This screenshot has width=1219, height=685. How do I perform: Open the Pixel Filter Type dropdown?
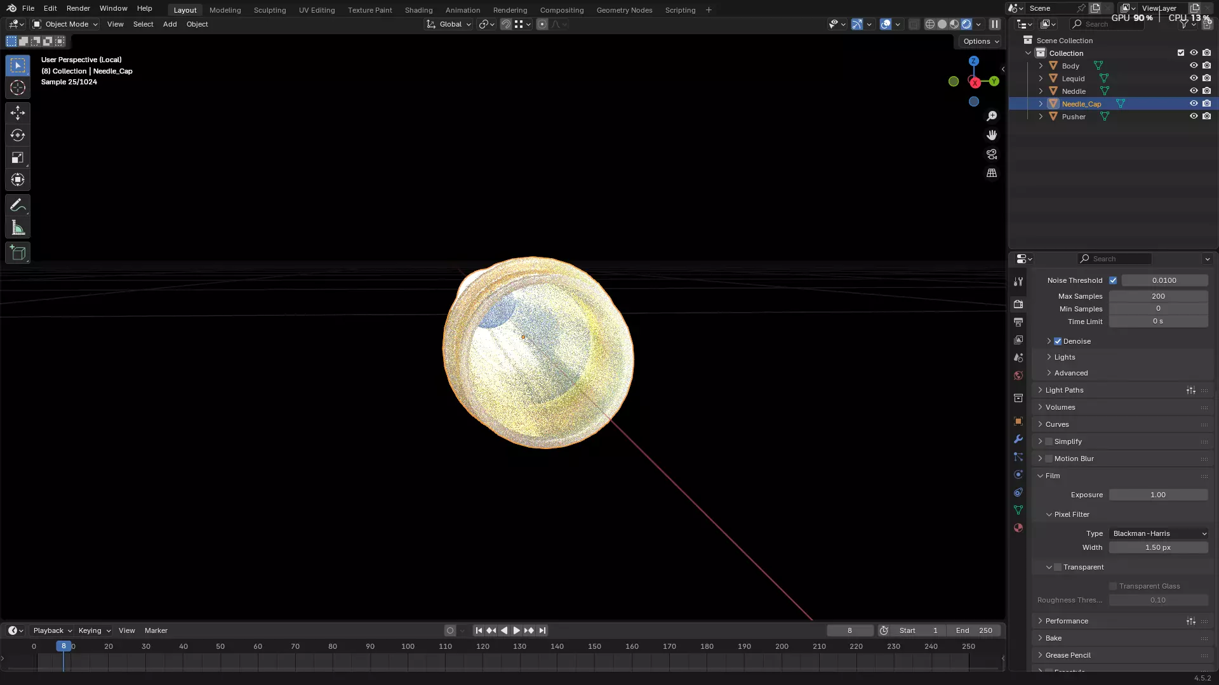(1159, 533)
